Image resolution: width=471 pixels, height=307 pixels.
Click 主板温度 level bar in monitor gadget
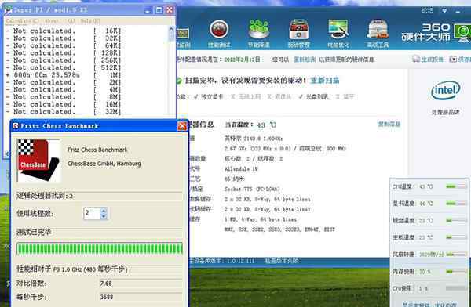tap(456, 237)
